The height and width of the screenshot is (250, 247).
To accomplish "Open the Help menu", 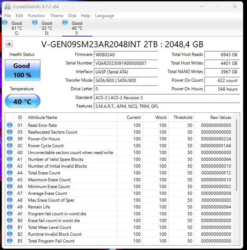I will [85, 16].
